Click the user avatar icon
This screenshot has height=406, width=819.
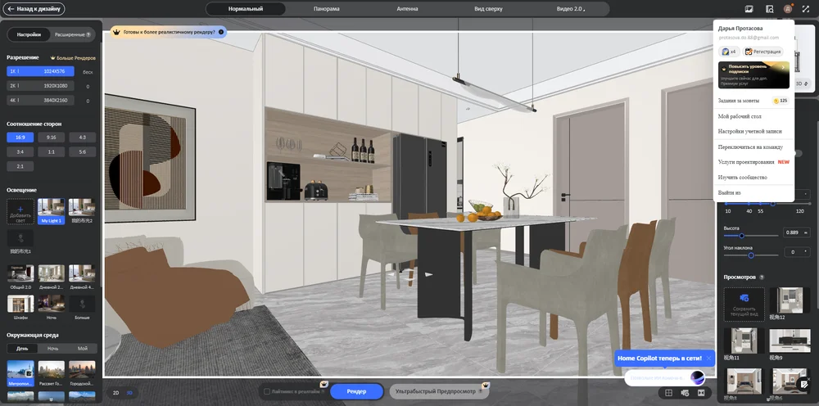click(787, 9)
